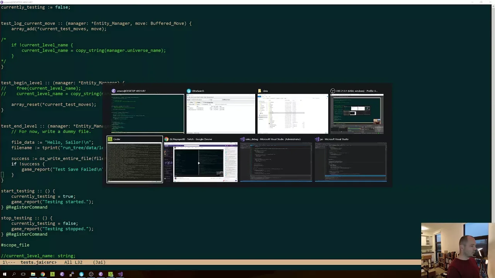495x278 pixels.
Task: Click the Visual Studio taskbar icon
Action: coord(120,274)
